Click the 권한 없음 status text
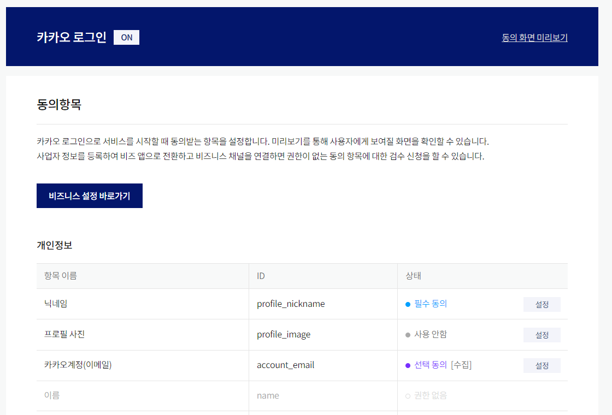Image resolution: width=612 pixels, height=415 pixels. 431,395
